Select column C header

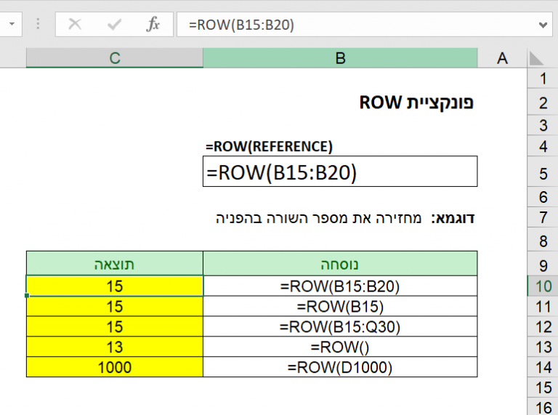tap(115, 58)
